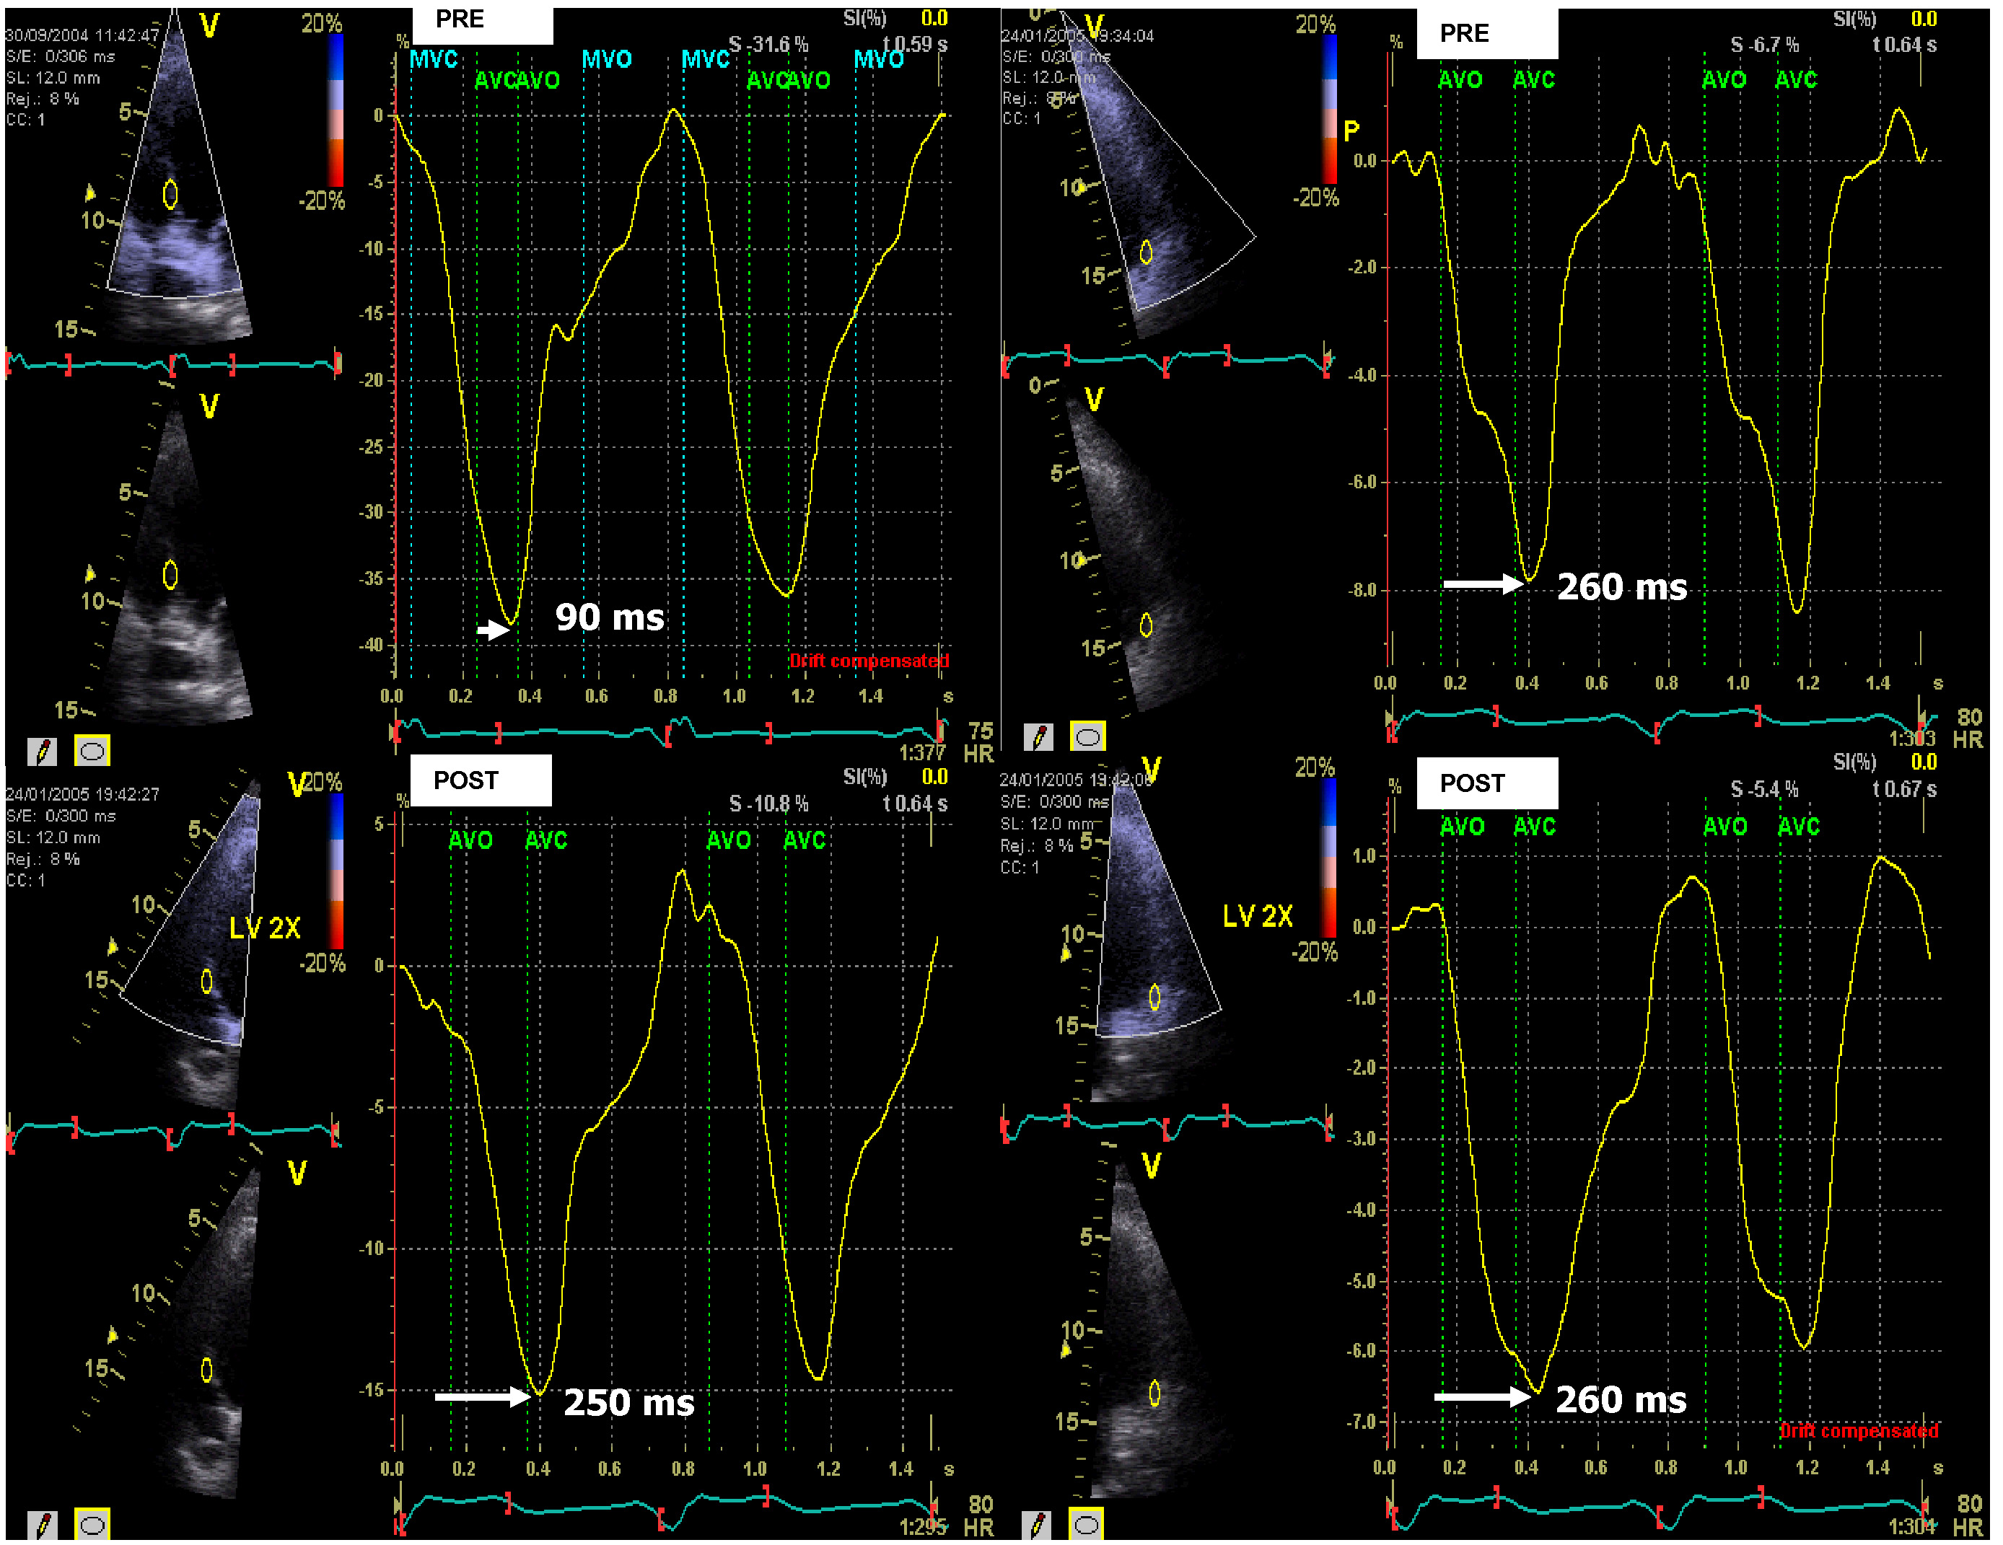Image resolution: width=2003 pixels, height=1545 pixels.
Task: Select ellipse ROI tool in bottom-right panel
Action: pyautogui.click(x=1087, y=1525)
